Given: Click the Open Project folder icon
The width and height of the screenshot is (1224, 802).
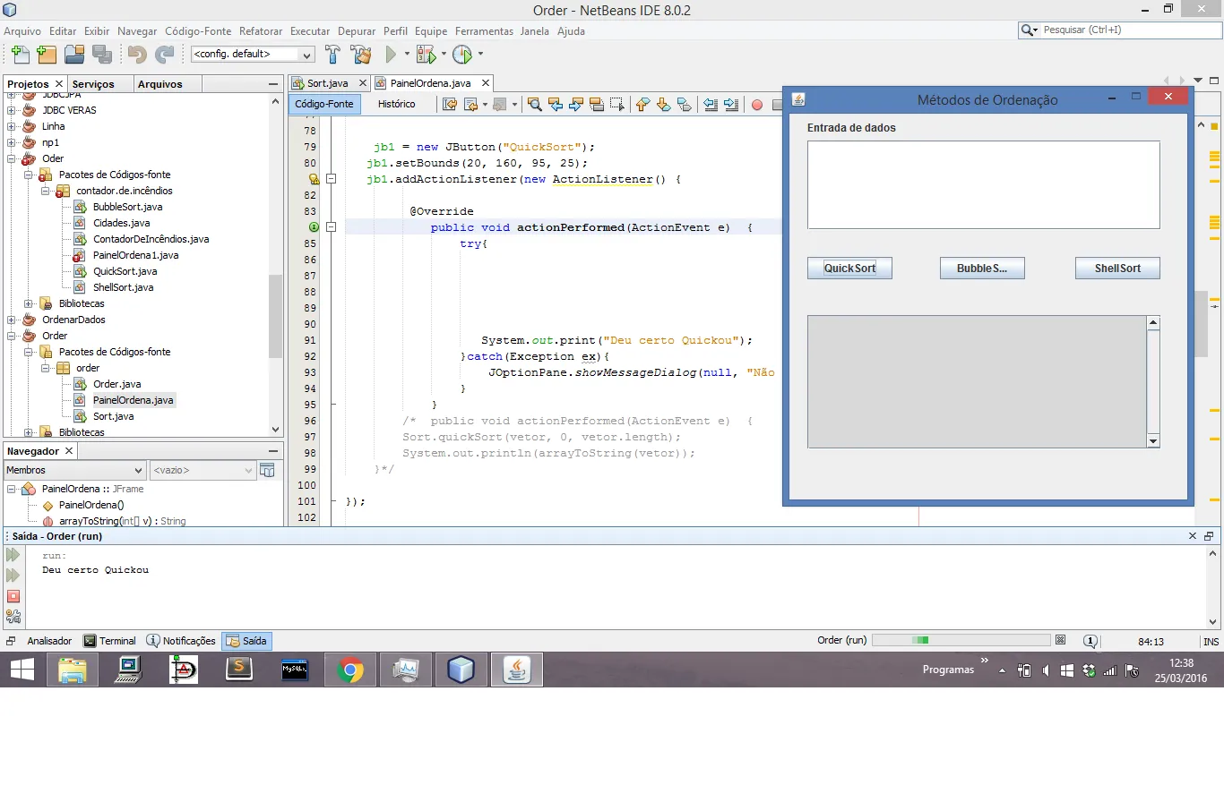Looking at the screenshot, I should click(x=74, y=55).
